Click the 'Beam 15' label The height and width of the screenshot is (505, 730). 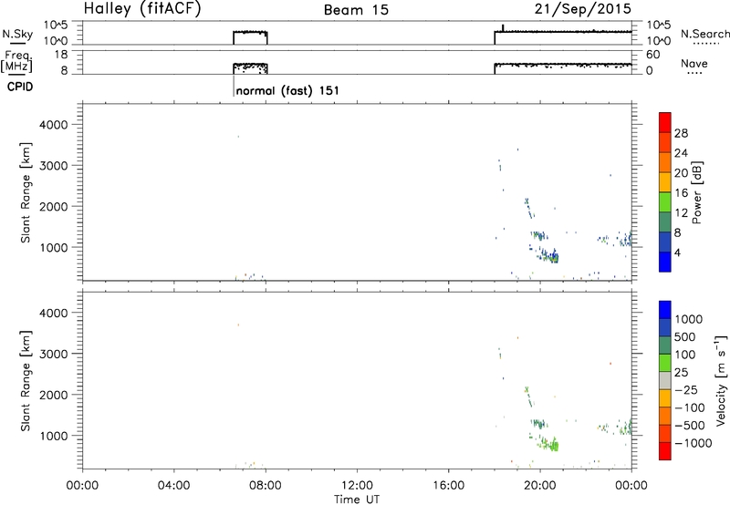(x=356, y=10)
